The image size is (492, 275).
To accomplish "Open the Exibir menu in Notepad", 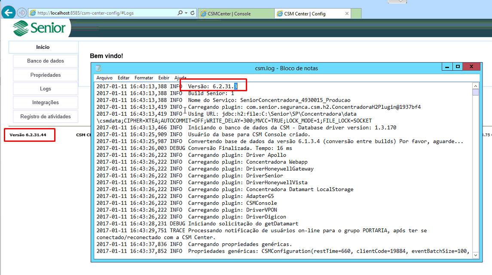I will [x=164, y=78].
